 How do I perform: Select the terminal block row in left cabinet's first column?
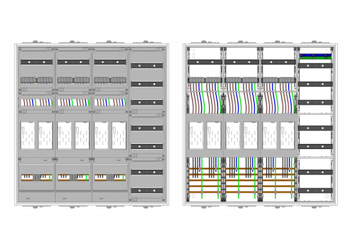[x=37, y=80]
